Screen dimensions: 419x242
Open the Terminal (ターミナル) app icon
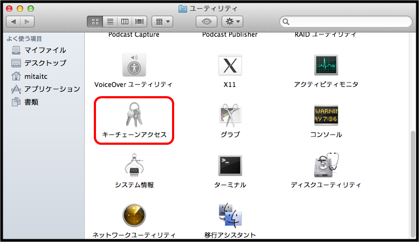coord(230,166)
